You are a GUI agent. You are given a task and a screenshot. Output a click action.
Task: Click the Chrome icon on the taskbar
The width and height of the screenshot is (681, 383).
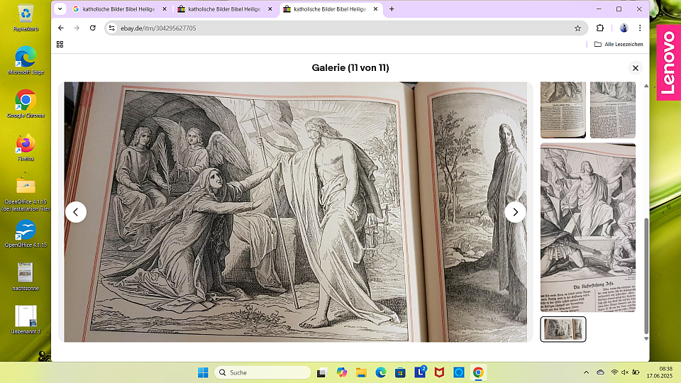[478, 372]
